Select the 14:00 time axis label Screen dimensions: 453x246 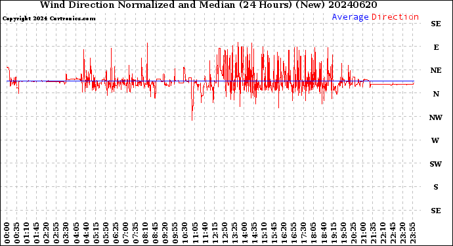click(244, 233)
